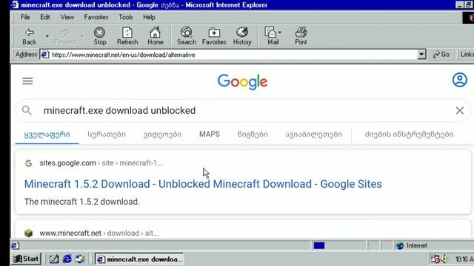Click the Google logo

pos(242,81)
